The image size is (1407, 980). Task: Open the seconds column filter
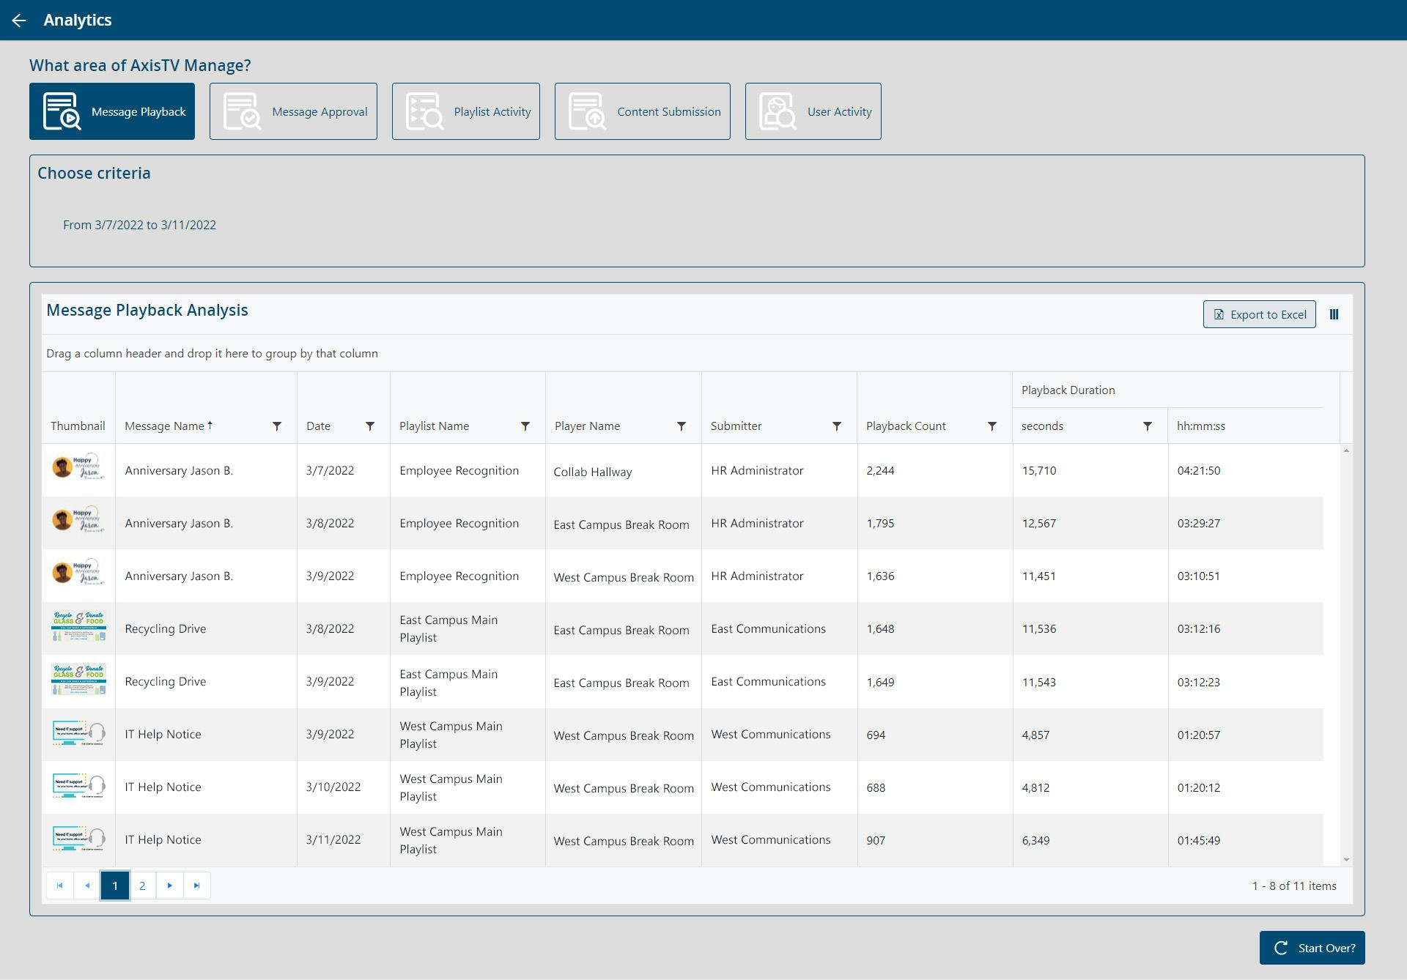pyautogui.click(x=1148, y=426)
